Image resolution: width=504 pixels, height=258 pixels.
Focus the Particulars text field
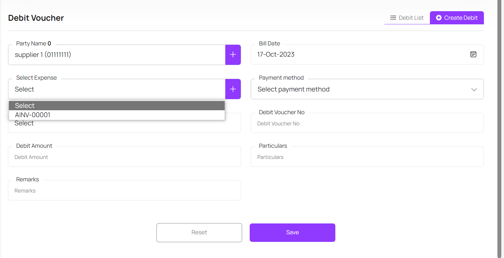[367, 157]
